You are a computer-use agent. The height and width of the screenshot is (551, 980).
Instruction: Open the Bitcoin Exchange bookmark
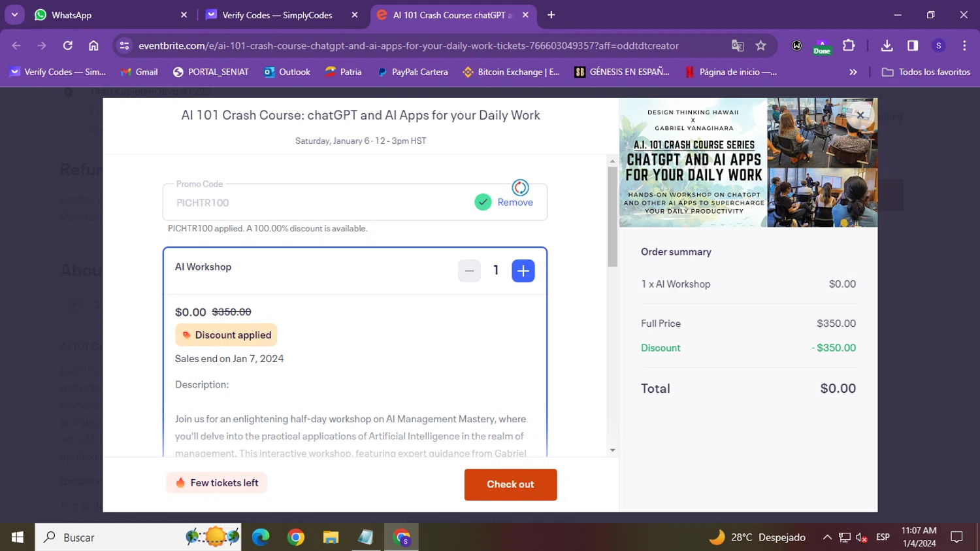512,72
